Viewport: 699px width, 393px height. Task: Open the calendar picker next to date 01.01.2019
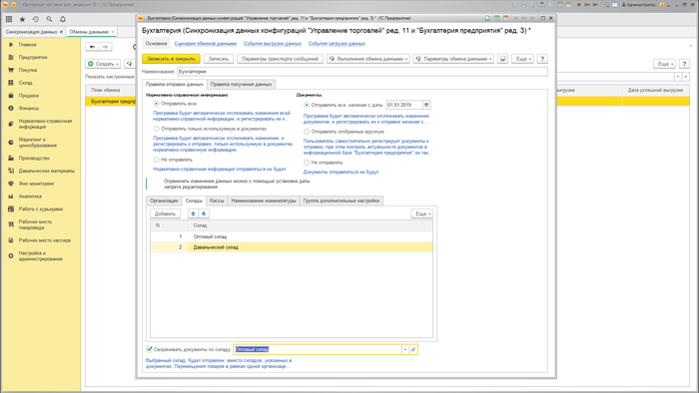pos(426,105)
